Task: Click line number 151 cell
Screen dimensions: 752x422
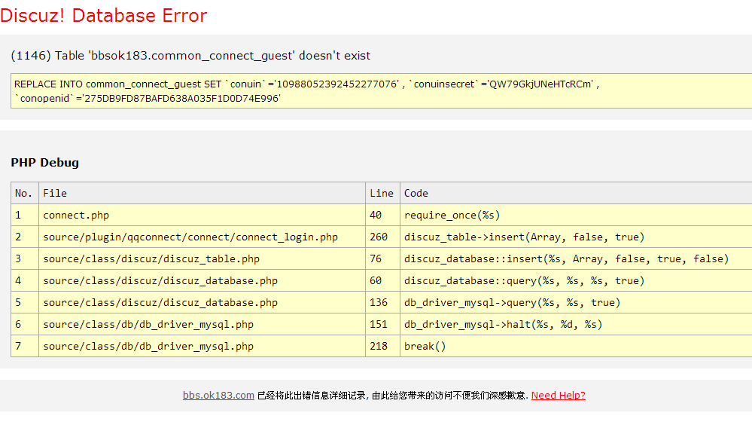Action: [382, 324]
